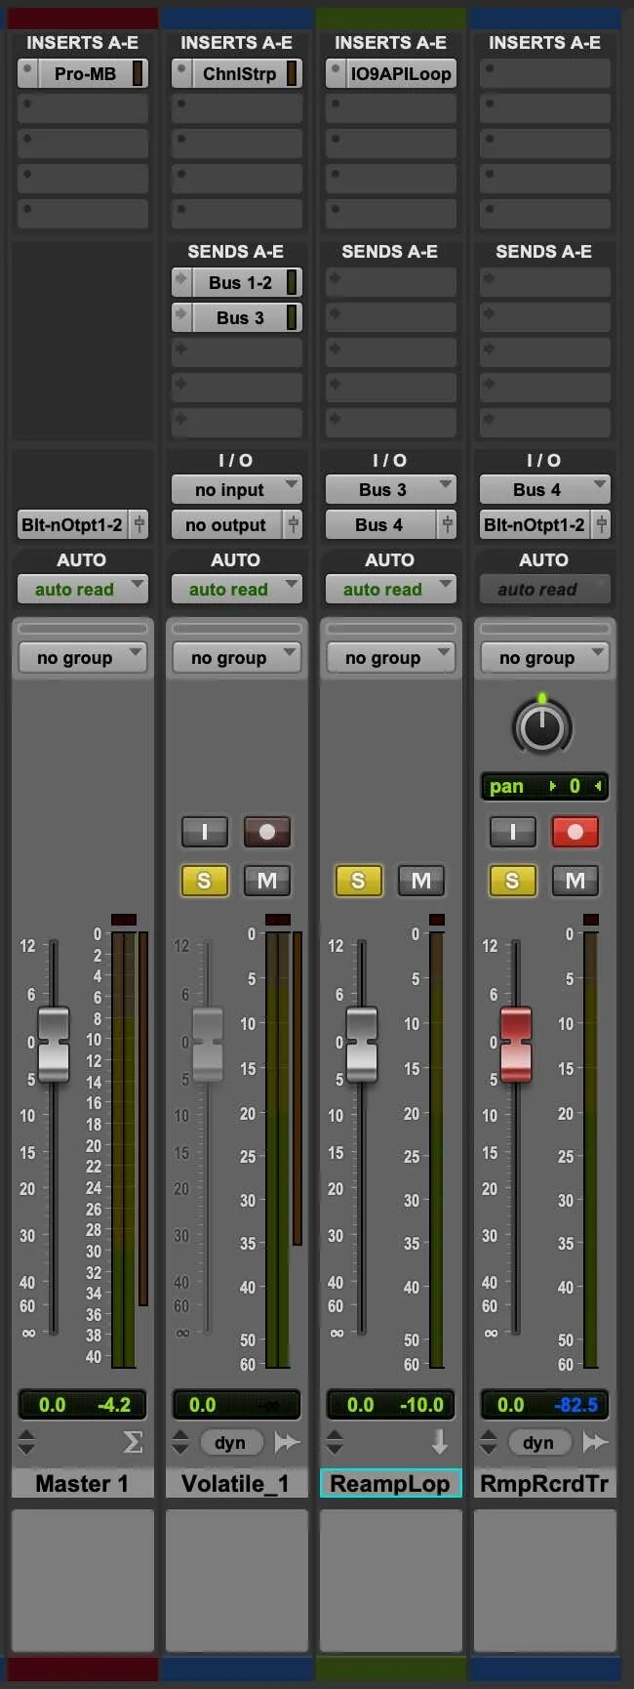Disable record arm on RmpRcrdTr
This screenshot has height=1689, width=634.
pyautogui.click(x=575, y=832)
